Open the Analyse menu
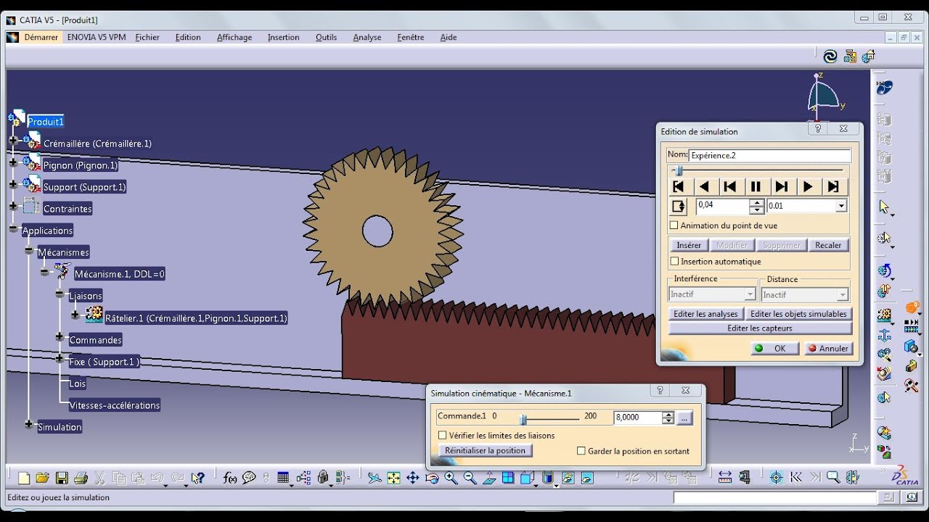This screenshot has height=522, width=929. 367,37
